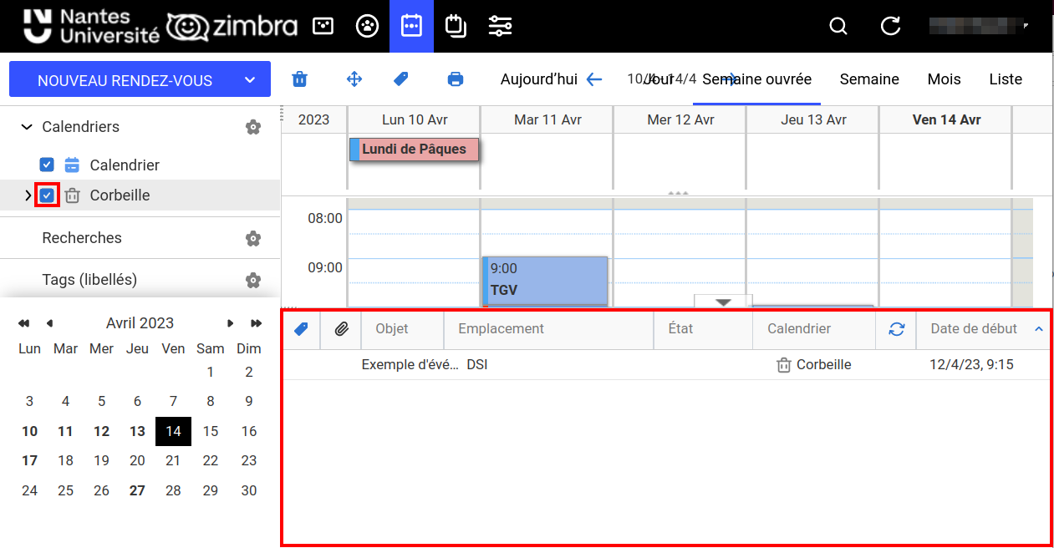This screenshot has width=1054, height=548.
Task: Open Calendriers settings gear icon
Action: (x=253, y=127)
